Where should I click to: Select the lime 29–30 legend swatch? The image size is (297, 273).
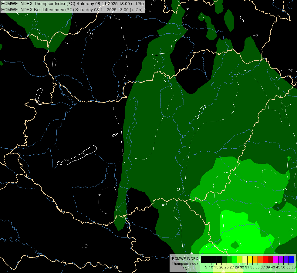click(x=240, y=259)
